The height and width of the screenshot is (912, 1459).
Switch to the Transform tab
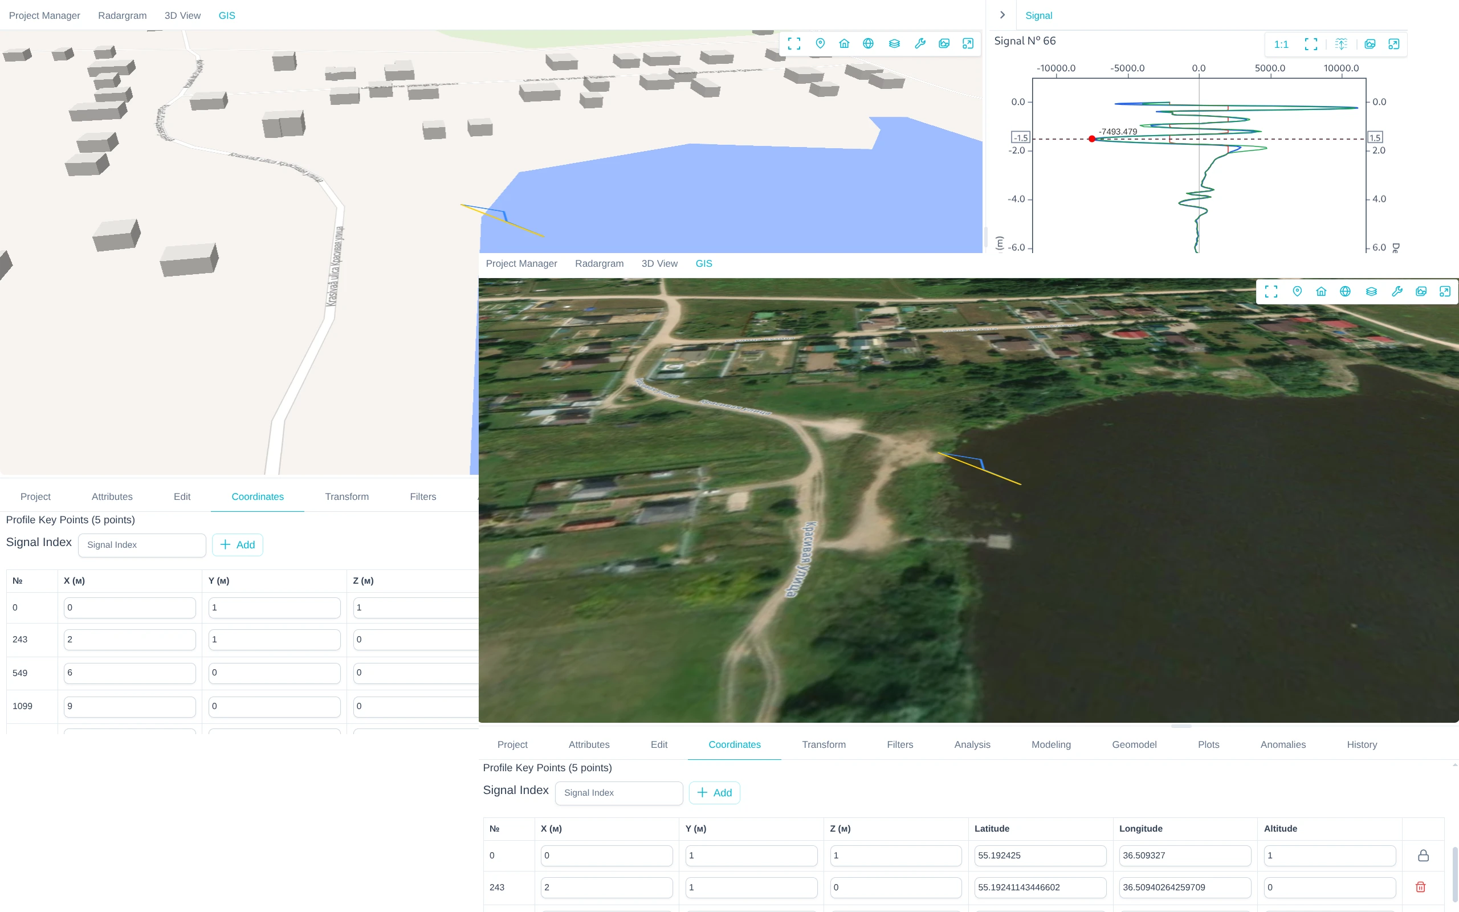click(x=824, y=744)
